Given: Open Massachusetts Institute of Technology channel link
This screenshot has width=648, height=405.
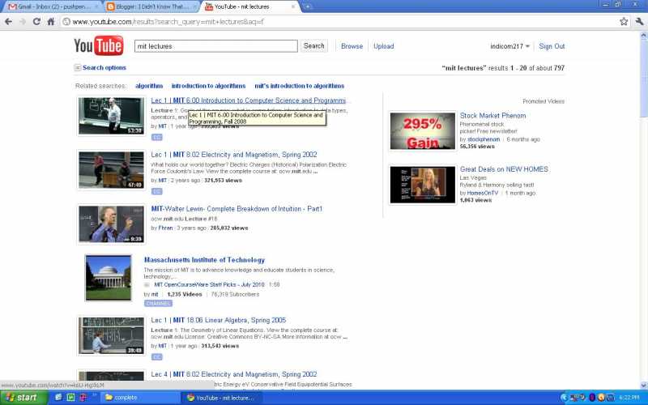Looking at the screenshot, I should point(204,260).
